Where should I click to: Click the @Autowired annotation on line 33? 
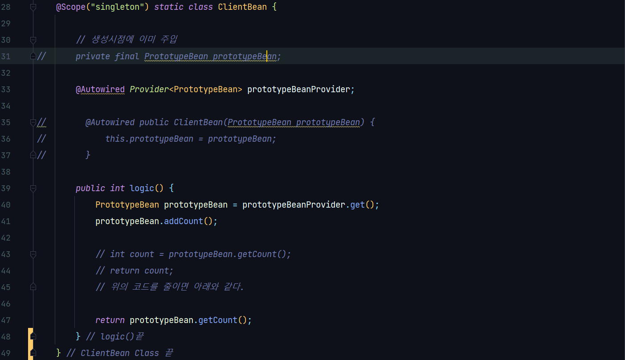click(100, 89)
